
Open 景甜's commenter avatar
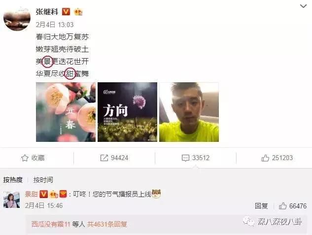11,200
